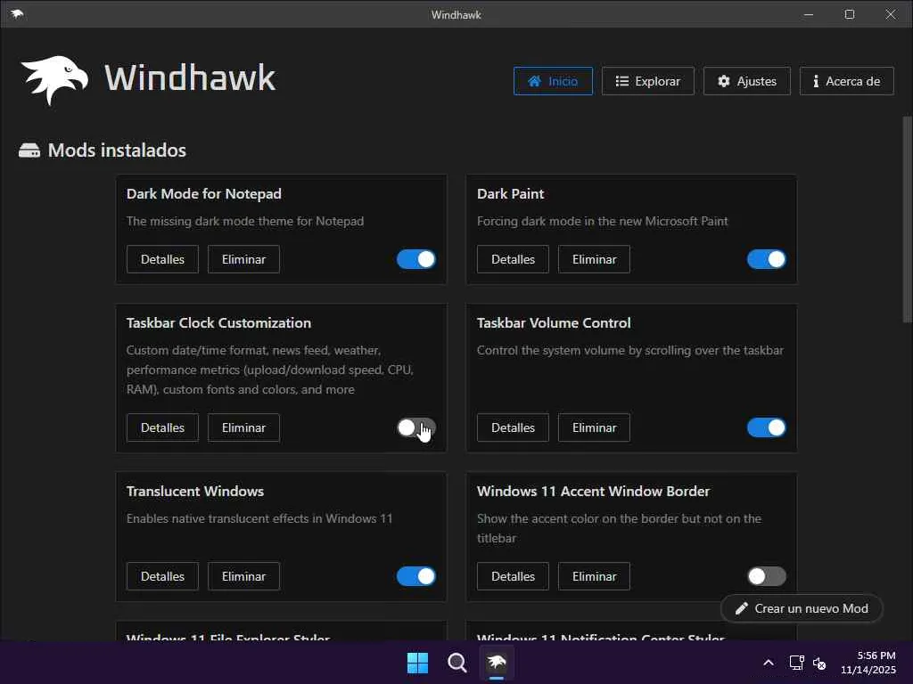
Task: Click Crear un nuevo Mod button
Action: coord(802,608)
